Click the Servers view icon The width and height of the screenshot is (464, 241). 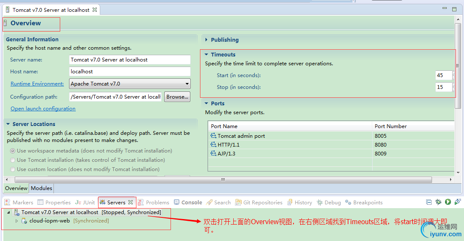(x=103, y=202)
